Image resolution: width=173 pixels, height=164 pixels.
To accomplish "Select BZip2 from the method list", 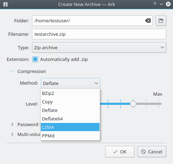I will pos(70,94).
